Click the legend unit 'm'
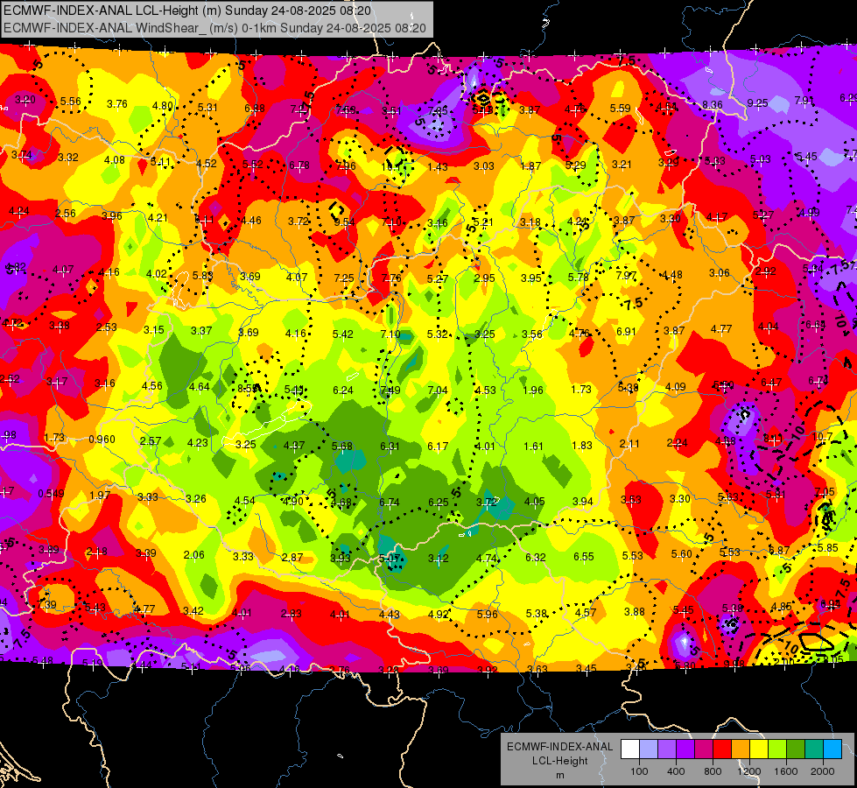This screenshot has width=857, height=788. click(559, 775)
